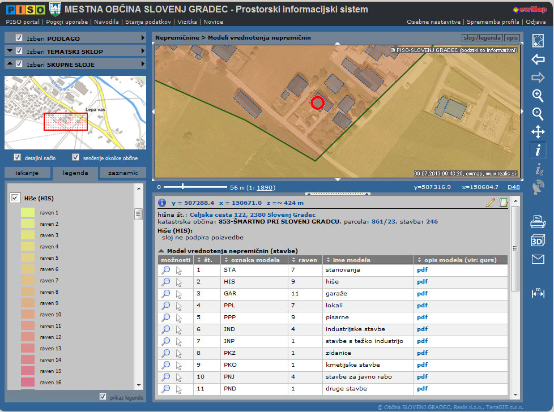This screenshot has width=554, height=412.
Task: Click the zoom in magnifier tool
Action: tap(538, 95)
